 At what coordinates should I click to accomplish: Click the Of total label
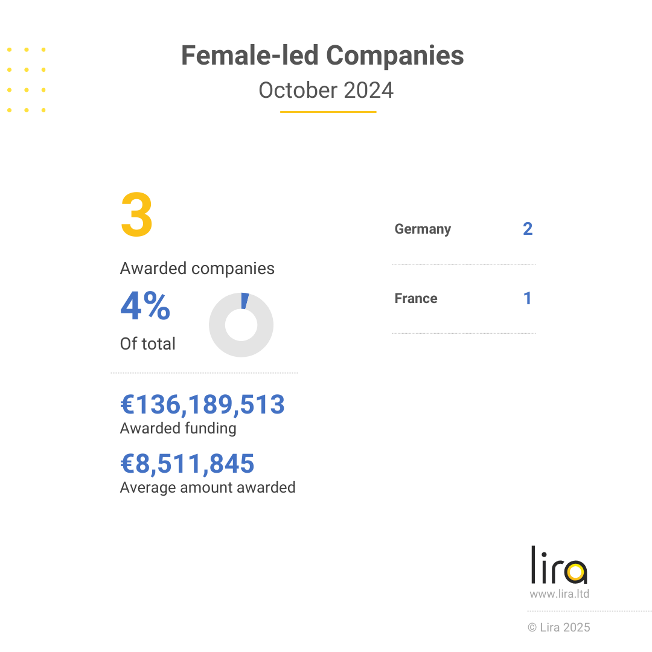click(x=148, y=344)
